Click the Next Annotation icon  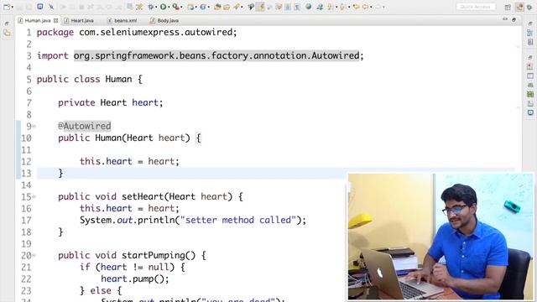click(331, 7)
